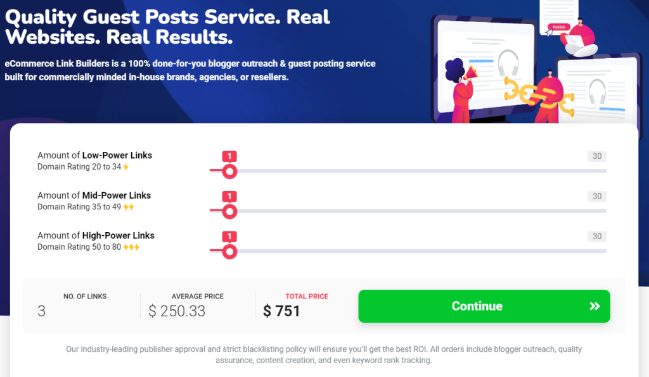
Task: Click the 30 max label on the Low-Power slider
Action: (597, 156)
